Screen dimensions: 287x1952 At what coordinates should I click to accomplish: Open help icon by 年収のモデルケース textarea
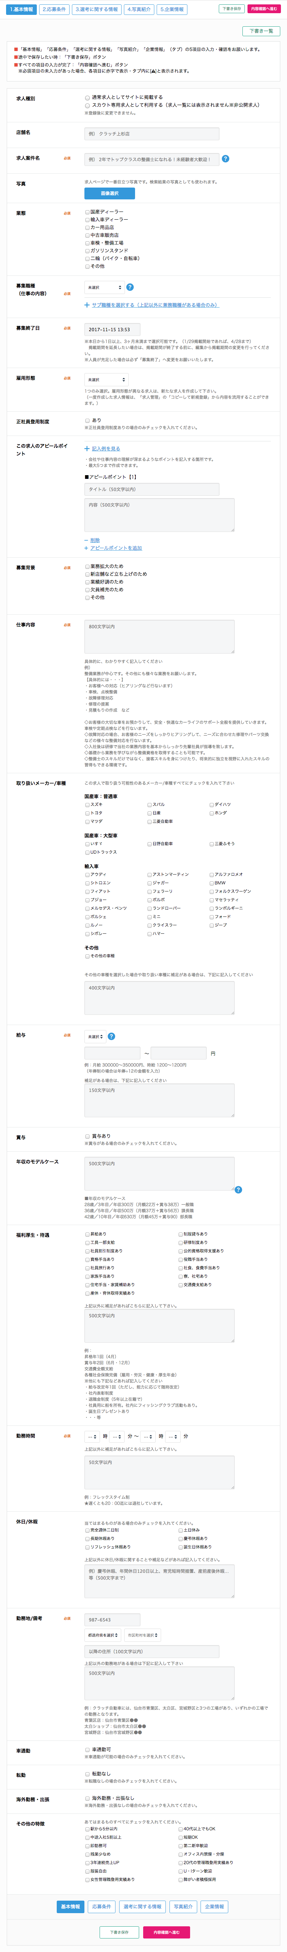238,1190
